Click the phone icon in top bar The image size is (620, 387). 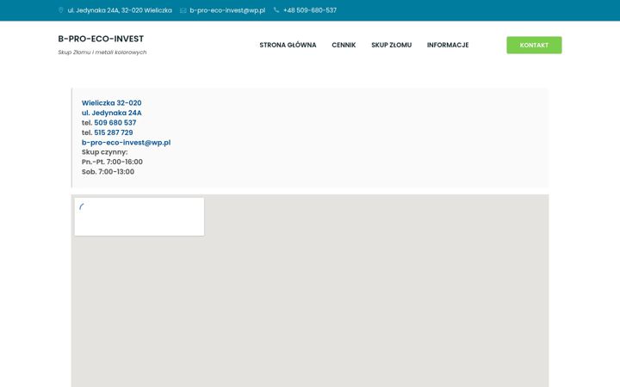276,10
